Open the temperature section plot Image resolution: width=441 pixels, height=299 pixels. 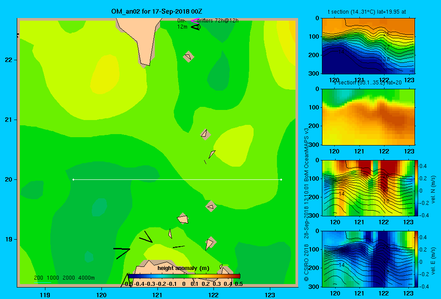[368, 46]
